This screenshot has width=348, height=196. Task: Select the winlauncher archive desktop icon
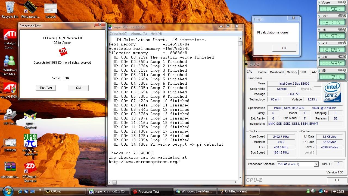[10, 170]
